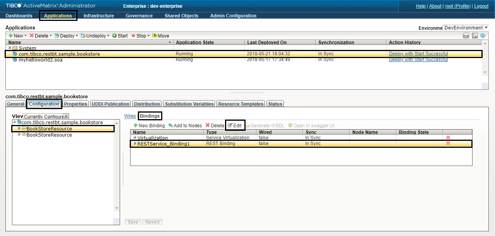Switch to the Configuration tab
The image size is (495, 236).
(44, 104)
